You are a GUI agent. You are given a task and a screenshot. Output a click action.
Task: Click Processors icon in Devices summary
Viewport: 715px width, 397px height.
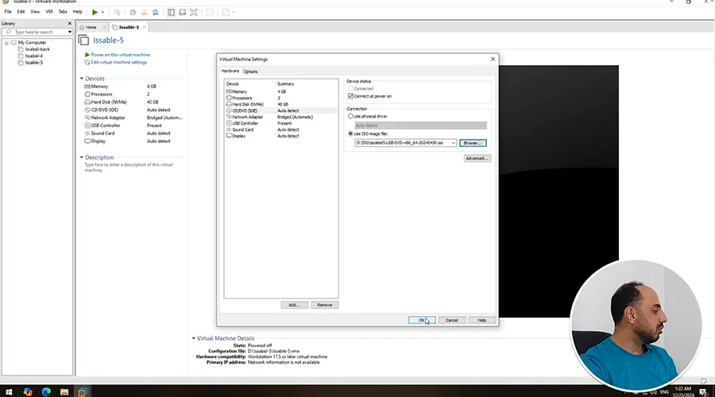pyautogui.click(x=87, y=94)
